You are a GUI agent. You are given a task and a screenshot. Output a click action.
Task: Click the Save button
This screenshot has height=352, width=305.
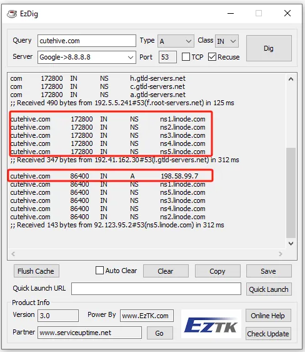(269, 271)
